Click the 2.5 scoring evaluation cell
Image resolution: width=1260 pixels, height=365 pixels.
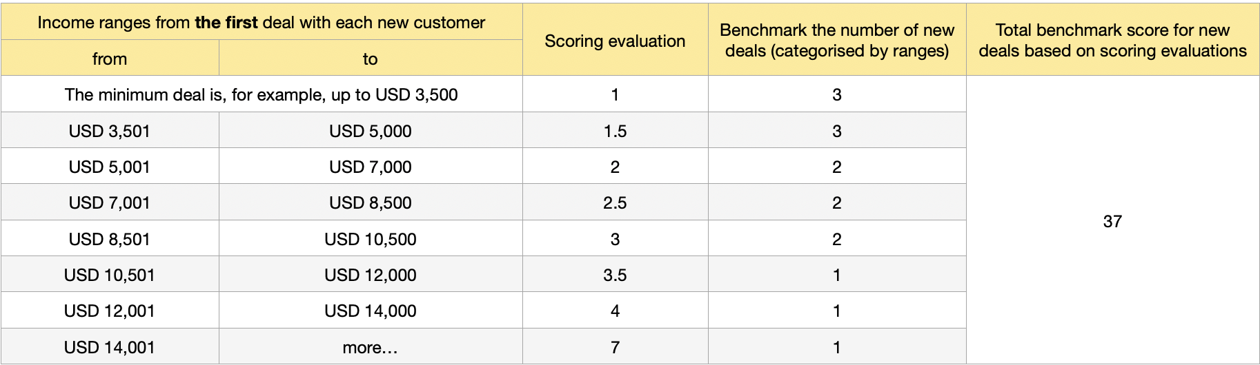(x=615, y=203)
